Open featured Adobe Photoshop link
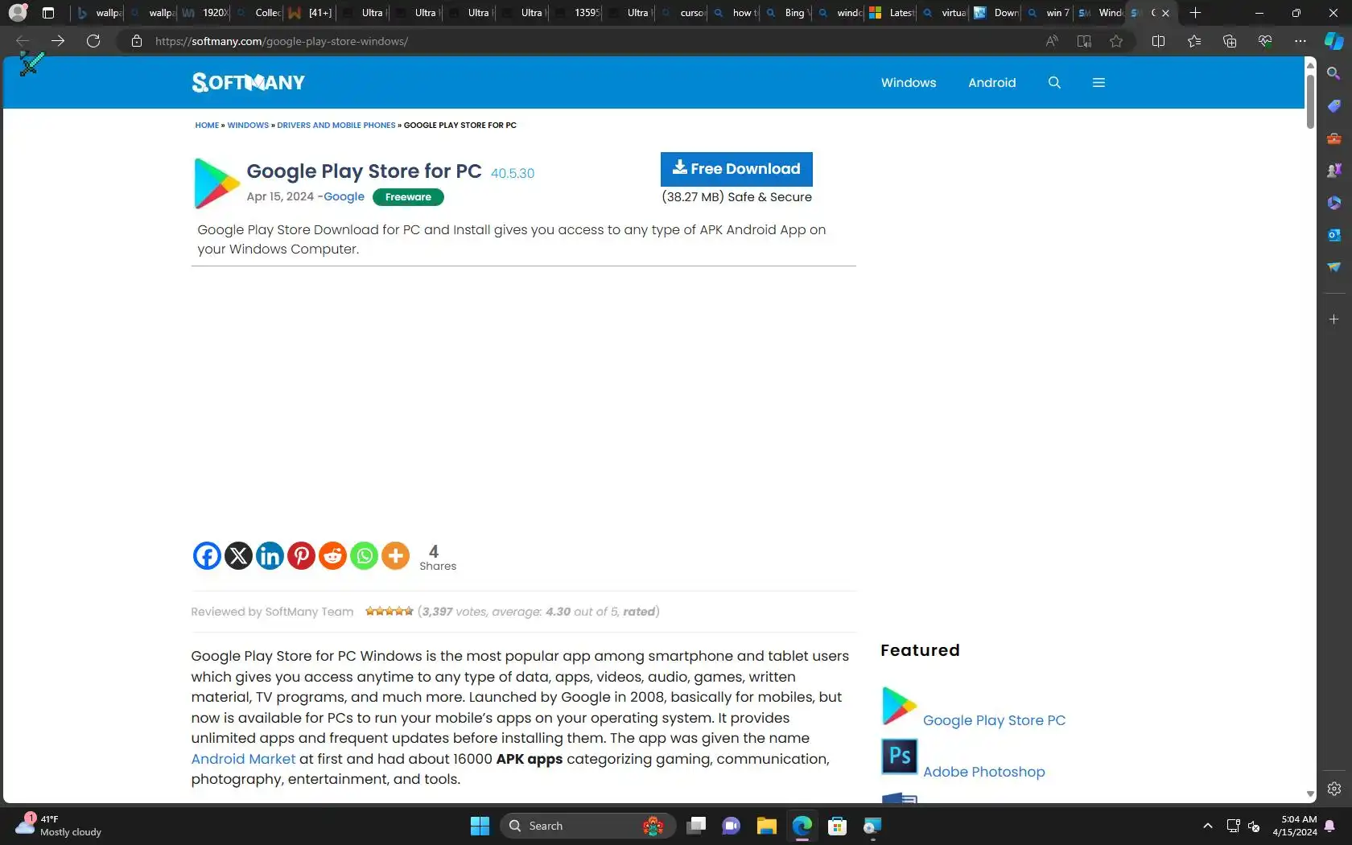This screenshot has width=1352, height=845. click(x=983, y=772)
